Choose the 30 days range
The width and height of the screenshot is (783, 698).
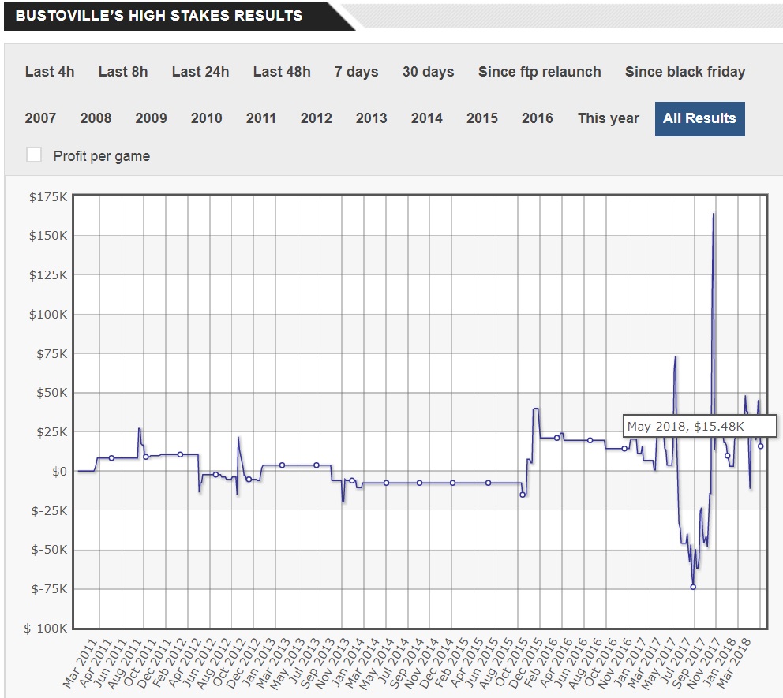pyautogui.click(x=428, y=72)
